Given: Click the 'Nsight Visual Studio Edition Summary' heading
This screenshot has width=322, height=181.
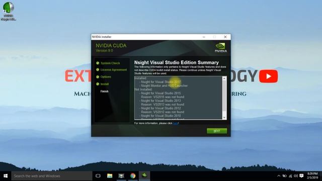Looking at the screenshot, I should (177, 62).
